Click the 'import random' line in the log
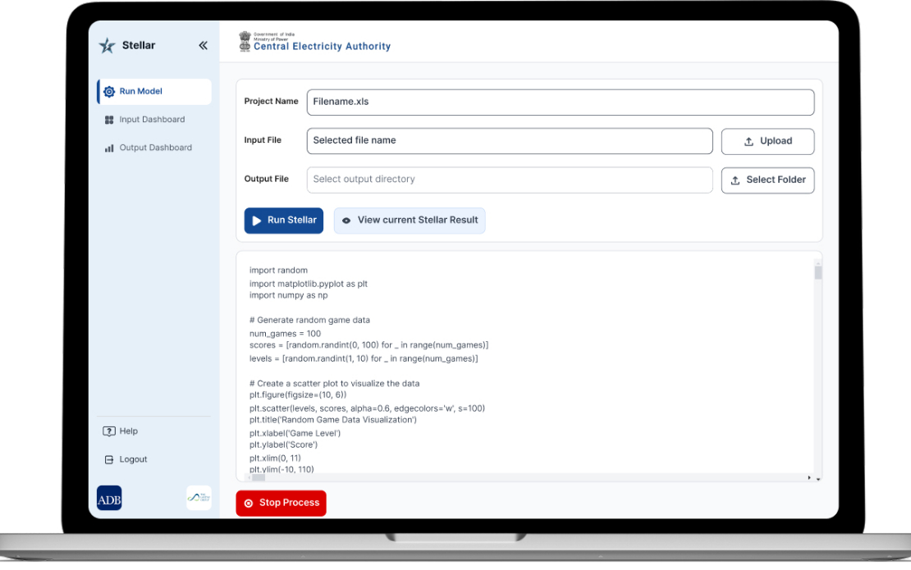The width and height of the screenshot is (911, 570). 278,271
